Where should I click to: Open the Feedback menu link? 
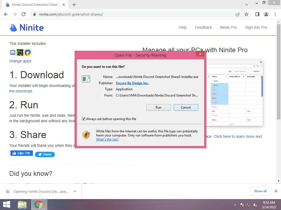[x=203, y=27]
